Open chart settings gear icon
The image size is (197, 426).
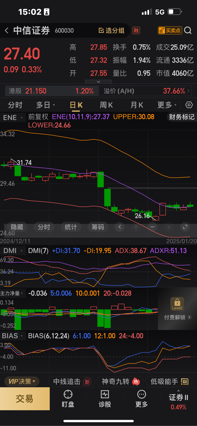(189, 105)
